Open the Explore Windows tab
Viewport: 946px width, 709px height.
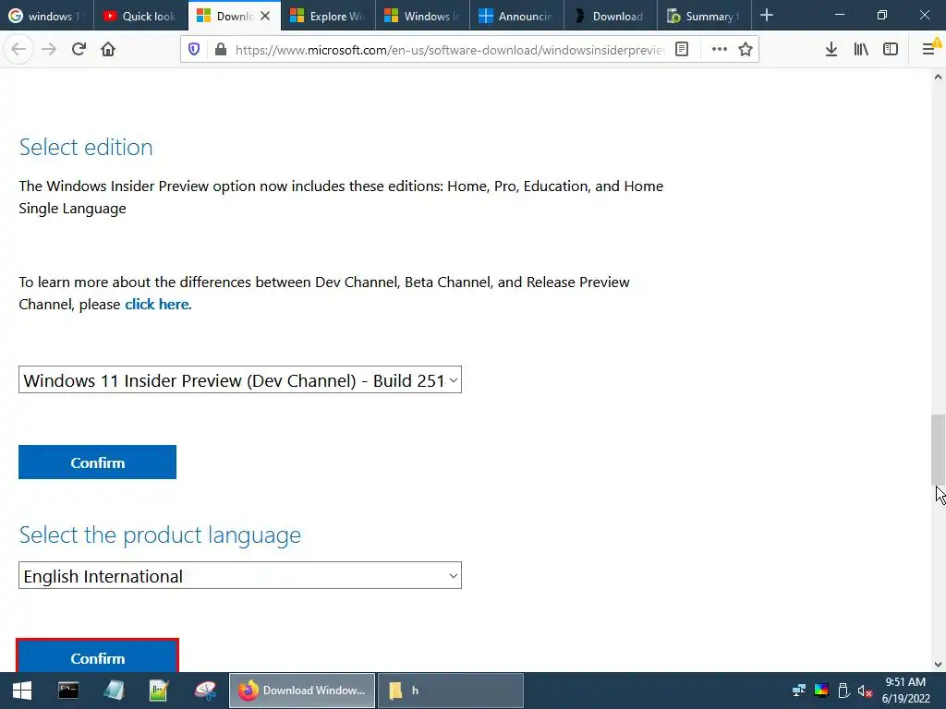click(328, 16)
